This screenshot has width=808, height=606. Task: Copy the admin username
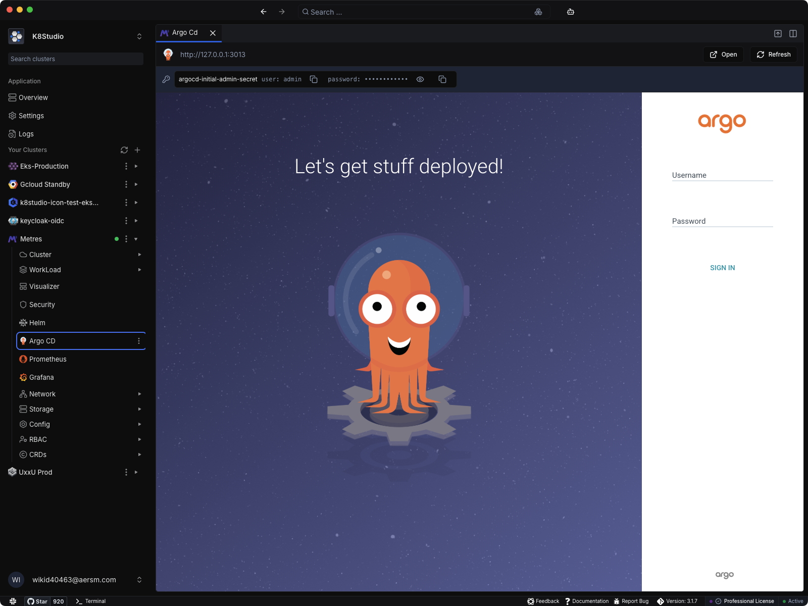314,79
